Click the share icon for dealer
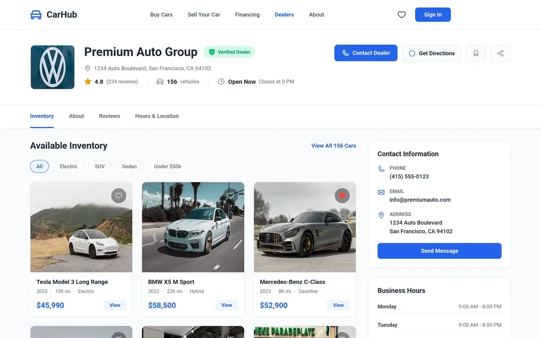This screenshot has width=541, height=338. point(500,53)
